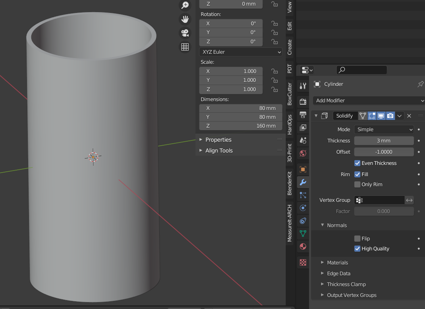Open the Add Modifier dropdown

click(368, 100)
